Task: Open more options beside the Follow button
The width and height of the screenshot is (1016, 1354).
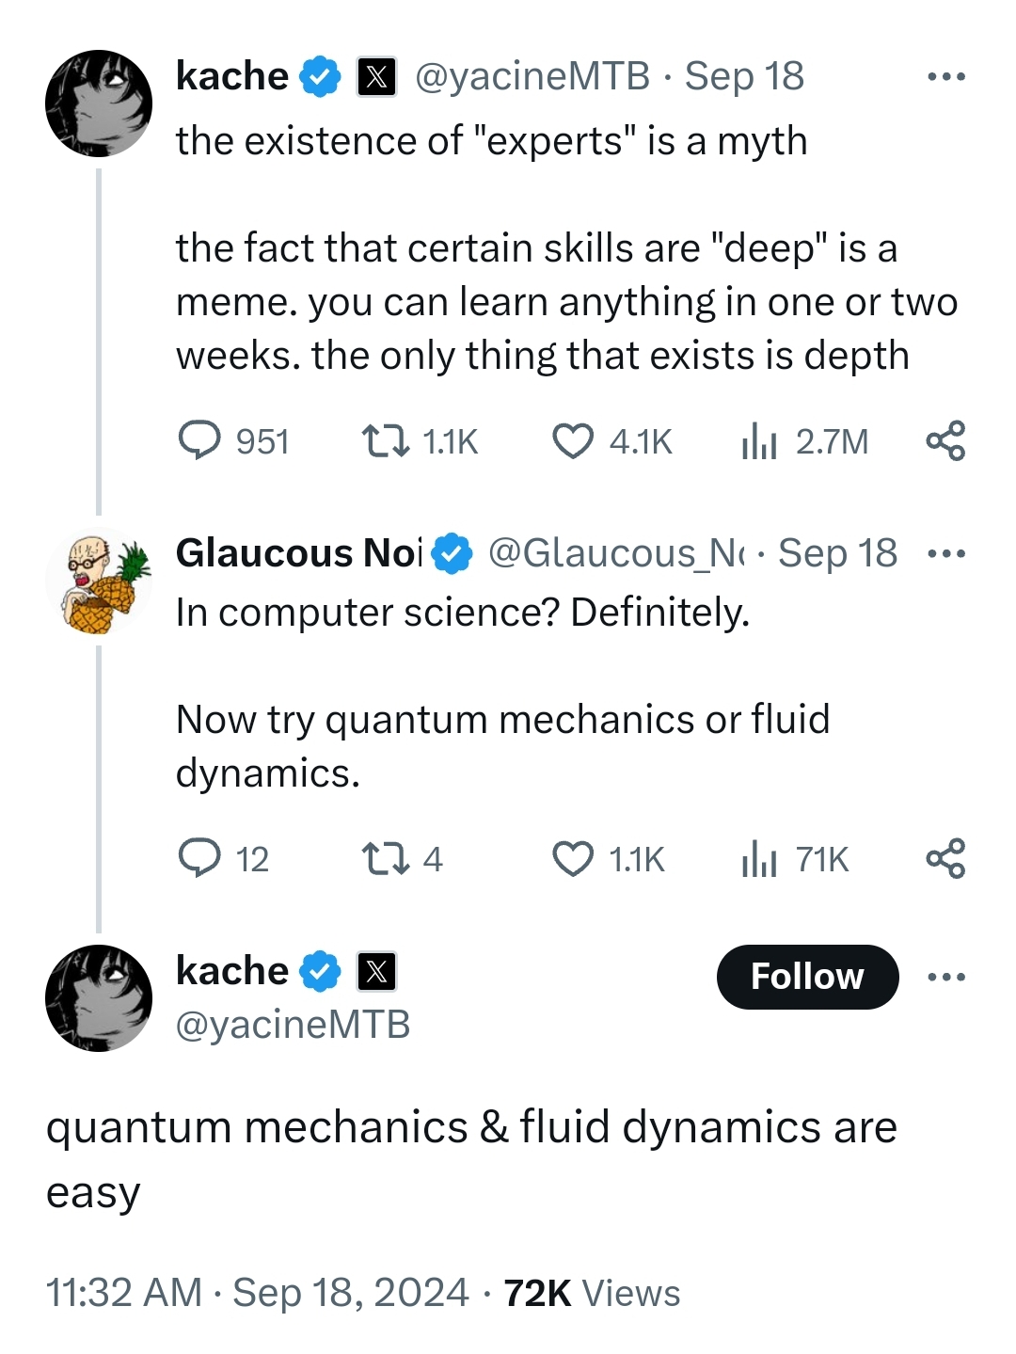Action: click(945, 977)
